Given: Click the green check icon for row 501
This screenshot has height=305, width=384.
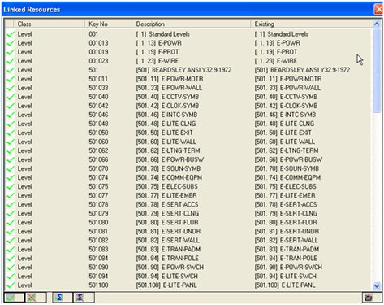Looking at the screenshot, I should point(11,70).
